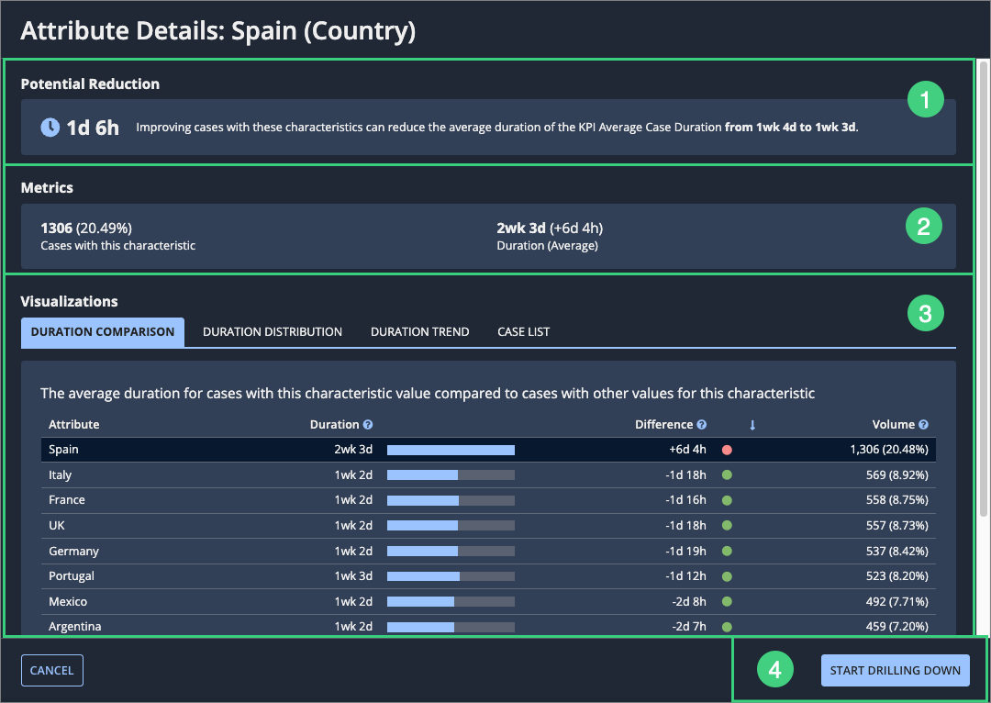The image size is (991, 703).
Task: Click the duration bar for Italy
Action: click(x=451, y=474)
